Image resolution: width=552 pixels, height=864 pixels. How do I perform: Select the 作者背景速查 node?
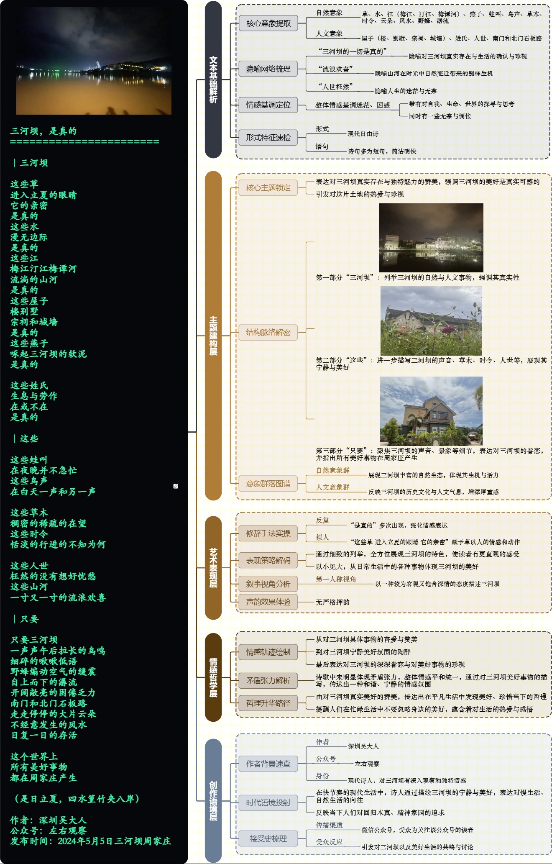point(268,764)
